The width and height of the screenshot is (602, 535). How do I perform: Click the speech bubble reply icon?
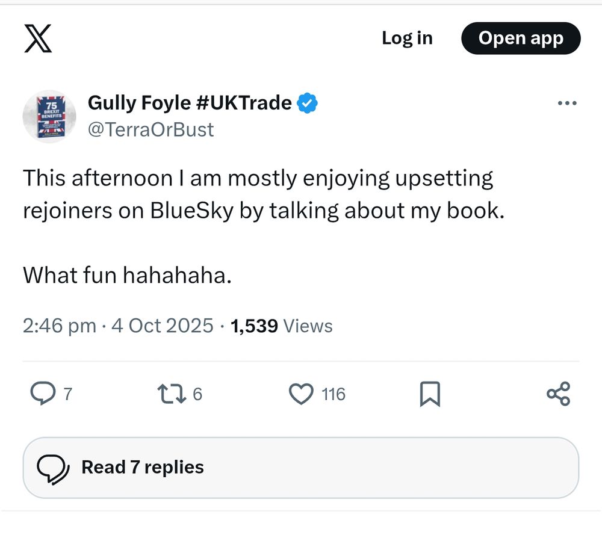coord(42,394)
